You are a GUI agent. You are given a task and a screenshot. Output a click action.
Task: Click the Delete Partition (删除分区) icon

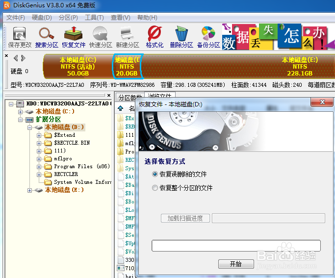181,37
